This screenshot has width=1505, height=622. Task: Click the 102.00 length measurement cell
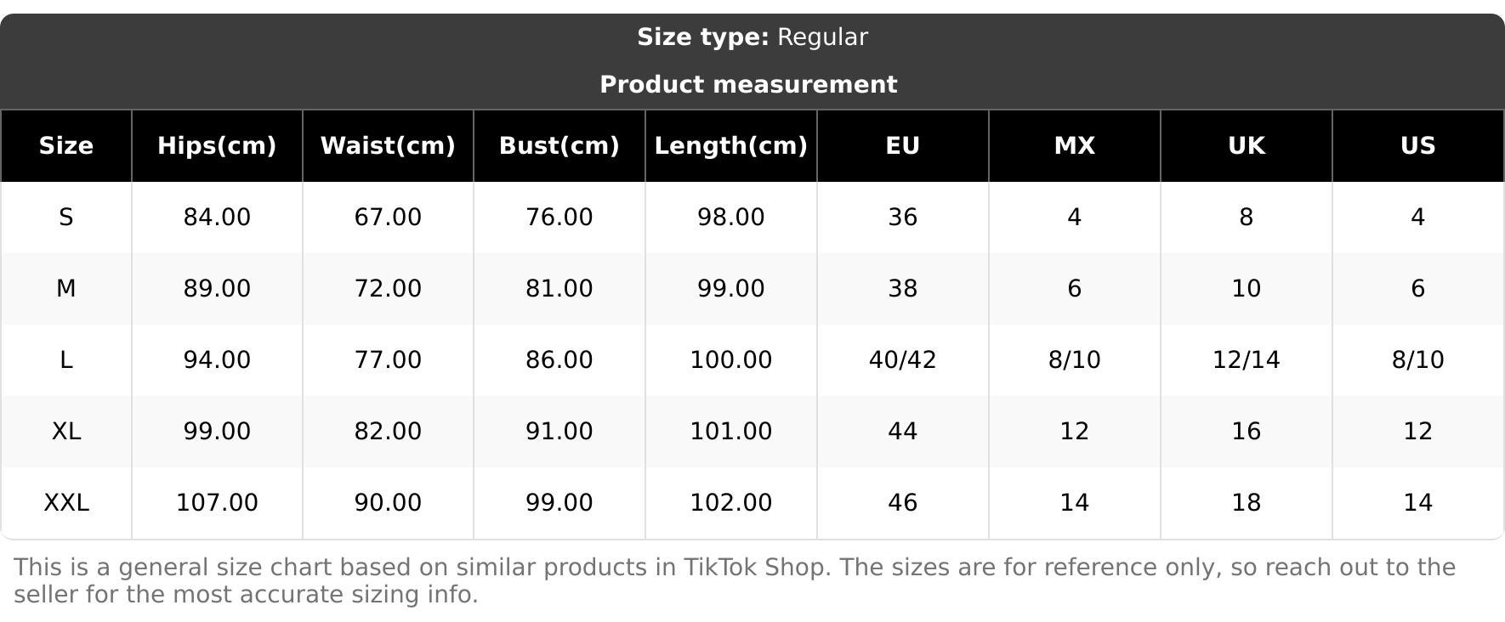[x=730, y=503]
